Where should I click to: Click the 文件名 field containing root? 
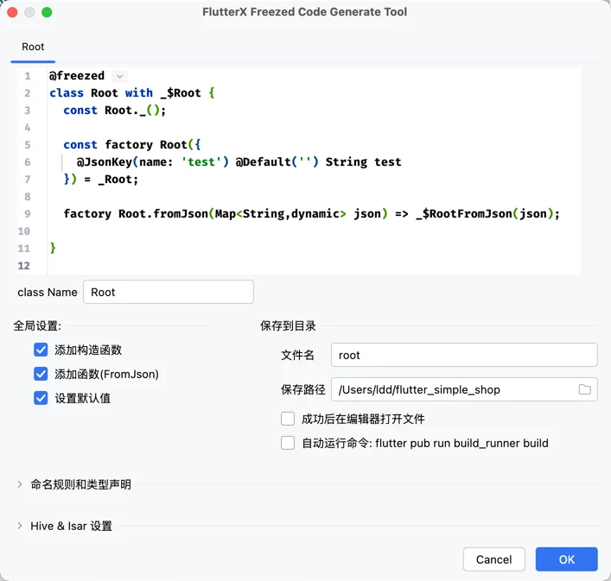[x=463, y=355]
